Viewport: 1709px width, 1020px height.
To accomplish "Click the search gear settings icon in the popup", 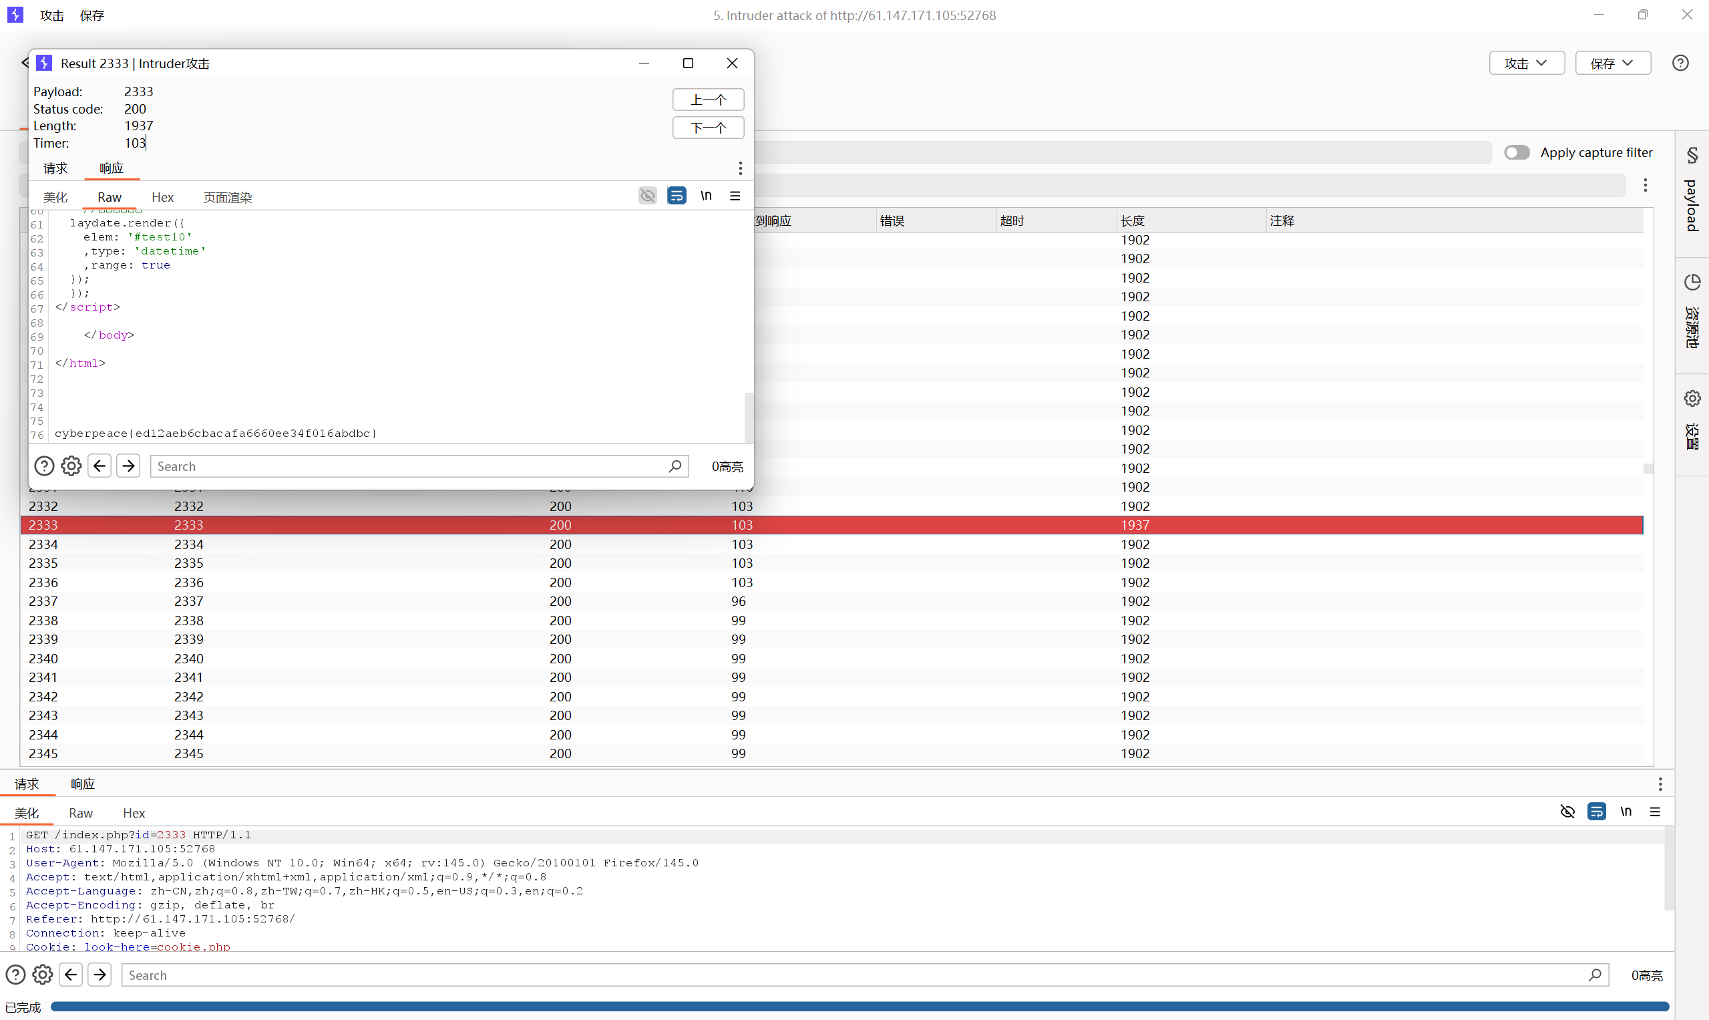I will [x=71, y=466].
